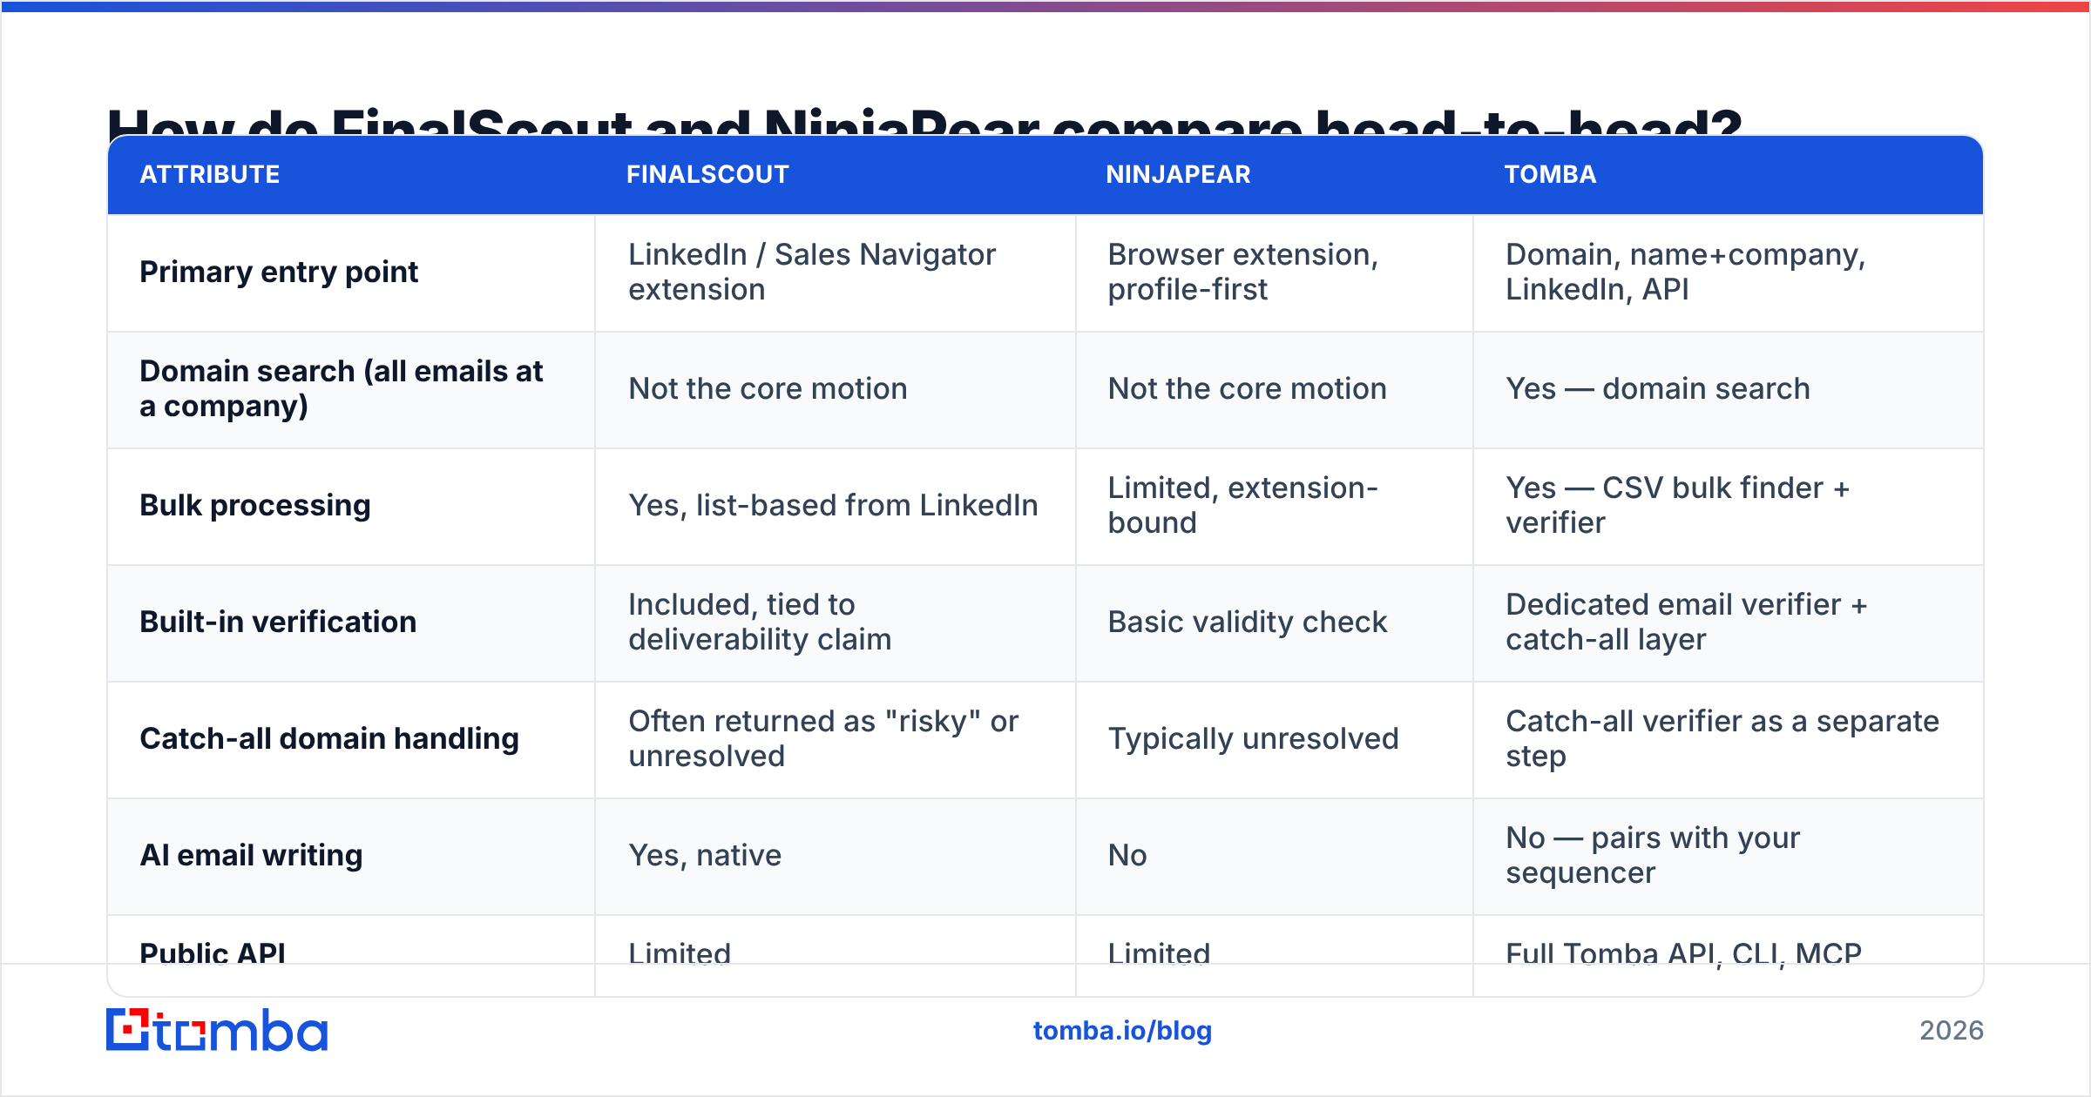
Task: Click the 2026 year label
Action: [1952, 1031]
